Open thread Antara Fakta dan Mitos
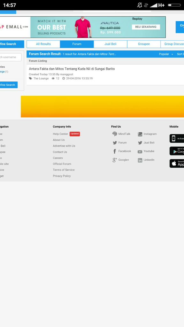184x327 pixels. click(x=72, y=69)
